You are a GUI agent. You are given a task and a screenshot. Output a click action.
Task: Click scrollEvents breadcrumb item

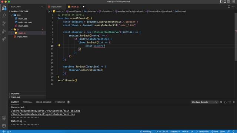point(75,11)
